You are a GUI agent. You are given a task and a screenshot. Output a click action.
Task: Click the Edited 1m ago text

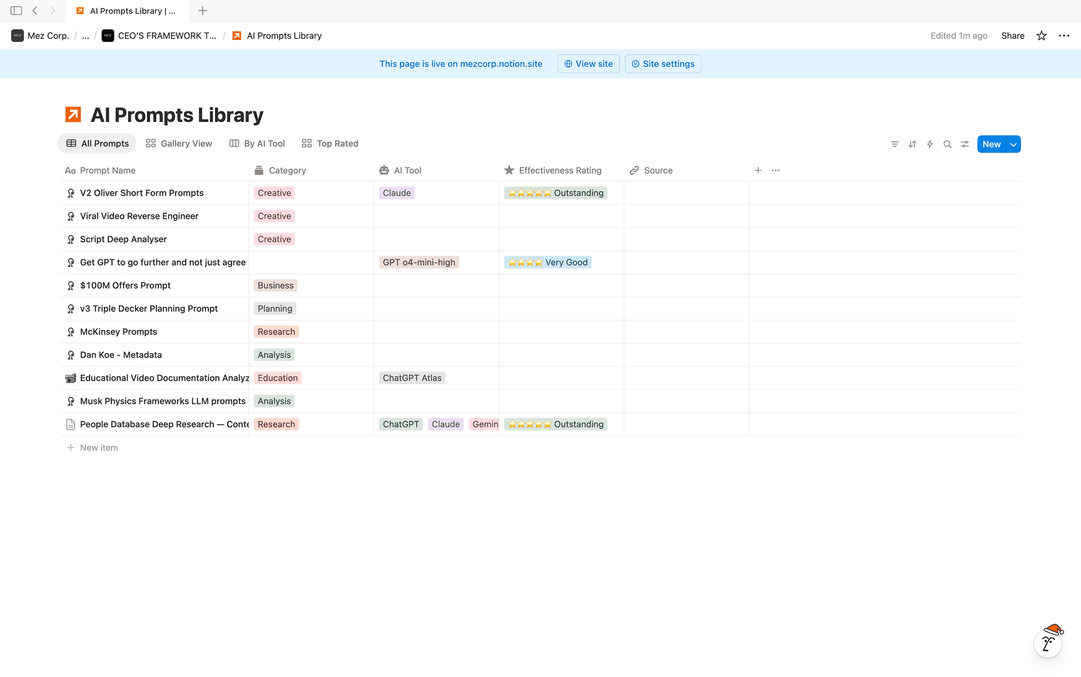pos(958,36)
